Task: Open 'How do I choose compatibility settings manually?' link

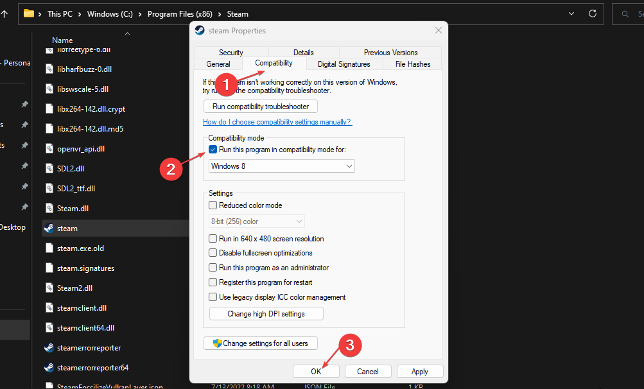Action: [x=277, y=122]
